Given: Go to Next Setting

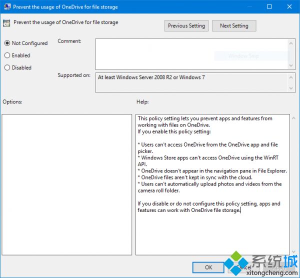Looking at the screenshot, I should 234,25.
